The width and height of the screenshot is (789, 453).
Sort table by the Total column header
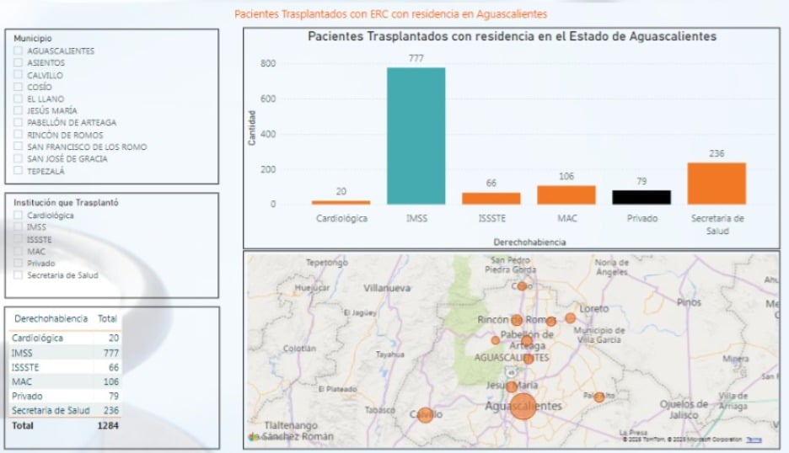(x=107, y=319)
